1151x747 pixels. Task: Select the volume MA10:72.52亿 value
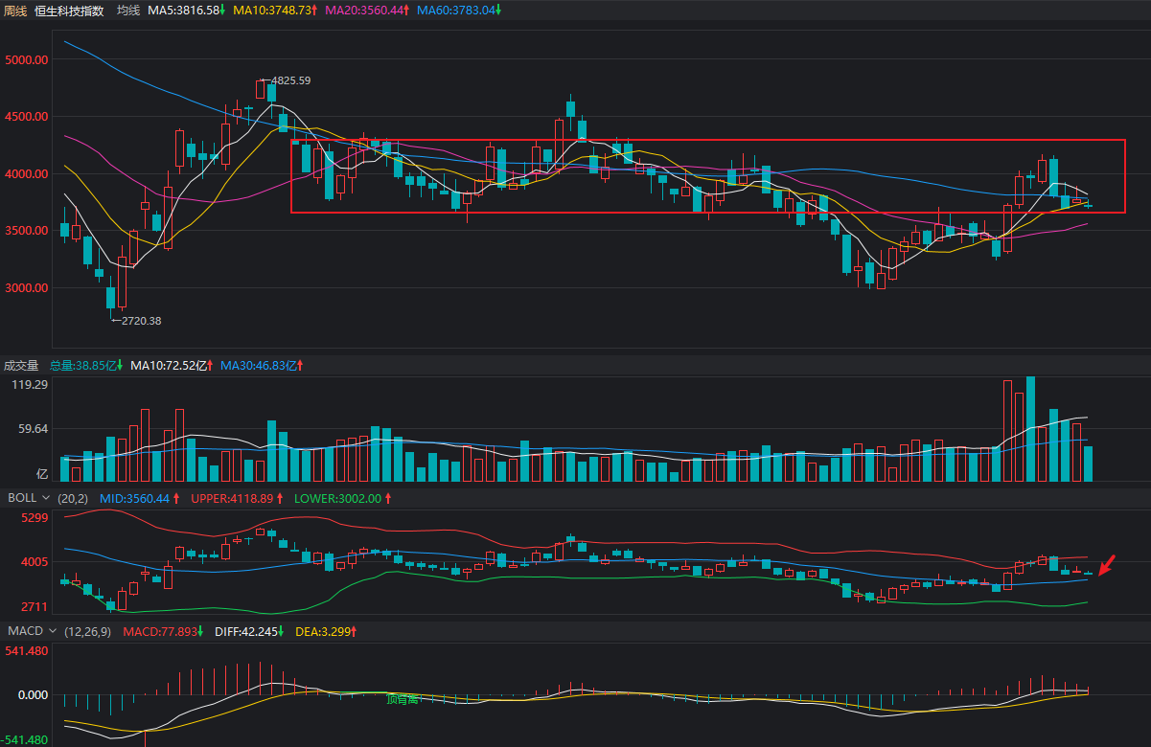click(173, 366)
